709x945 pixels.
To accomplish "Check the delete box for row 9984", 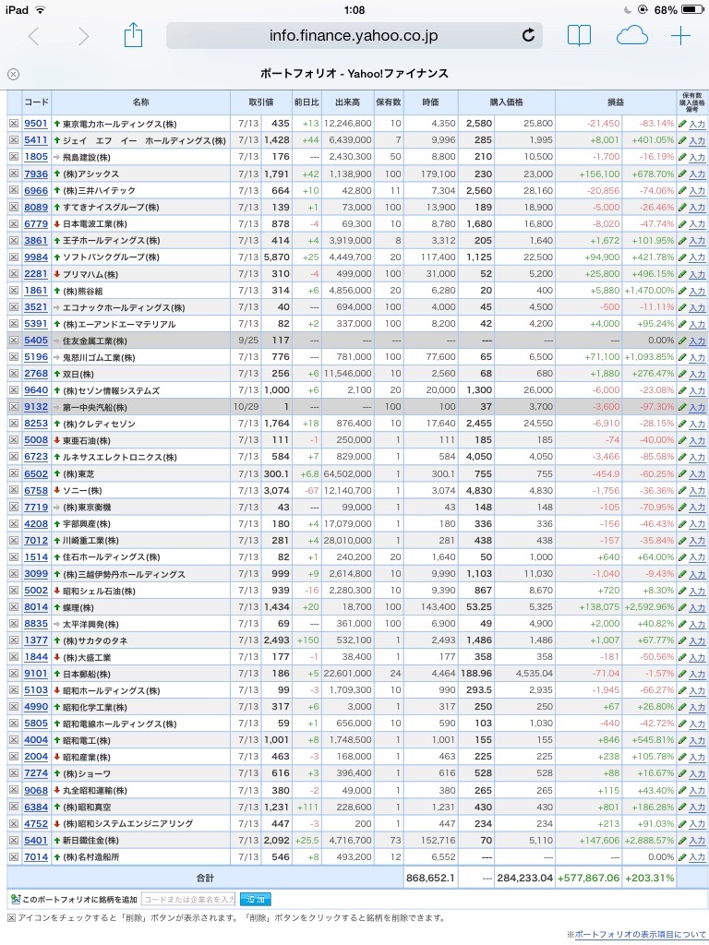I will pos(13,257).
